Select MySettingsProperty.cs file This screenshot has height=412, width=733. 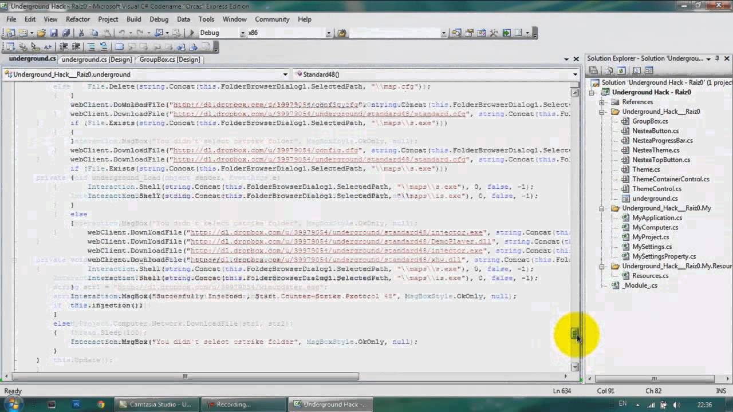pos(664,256)
